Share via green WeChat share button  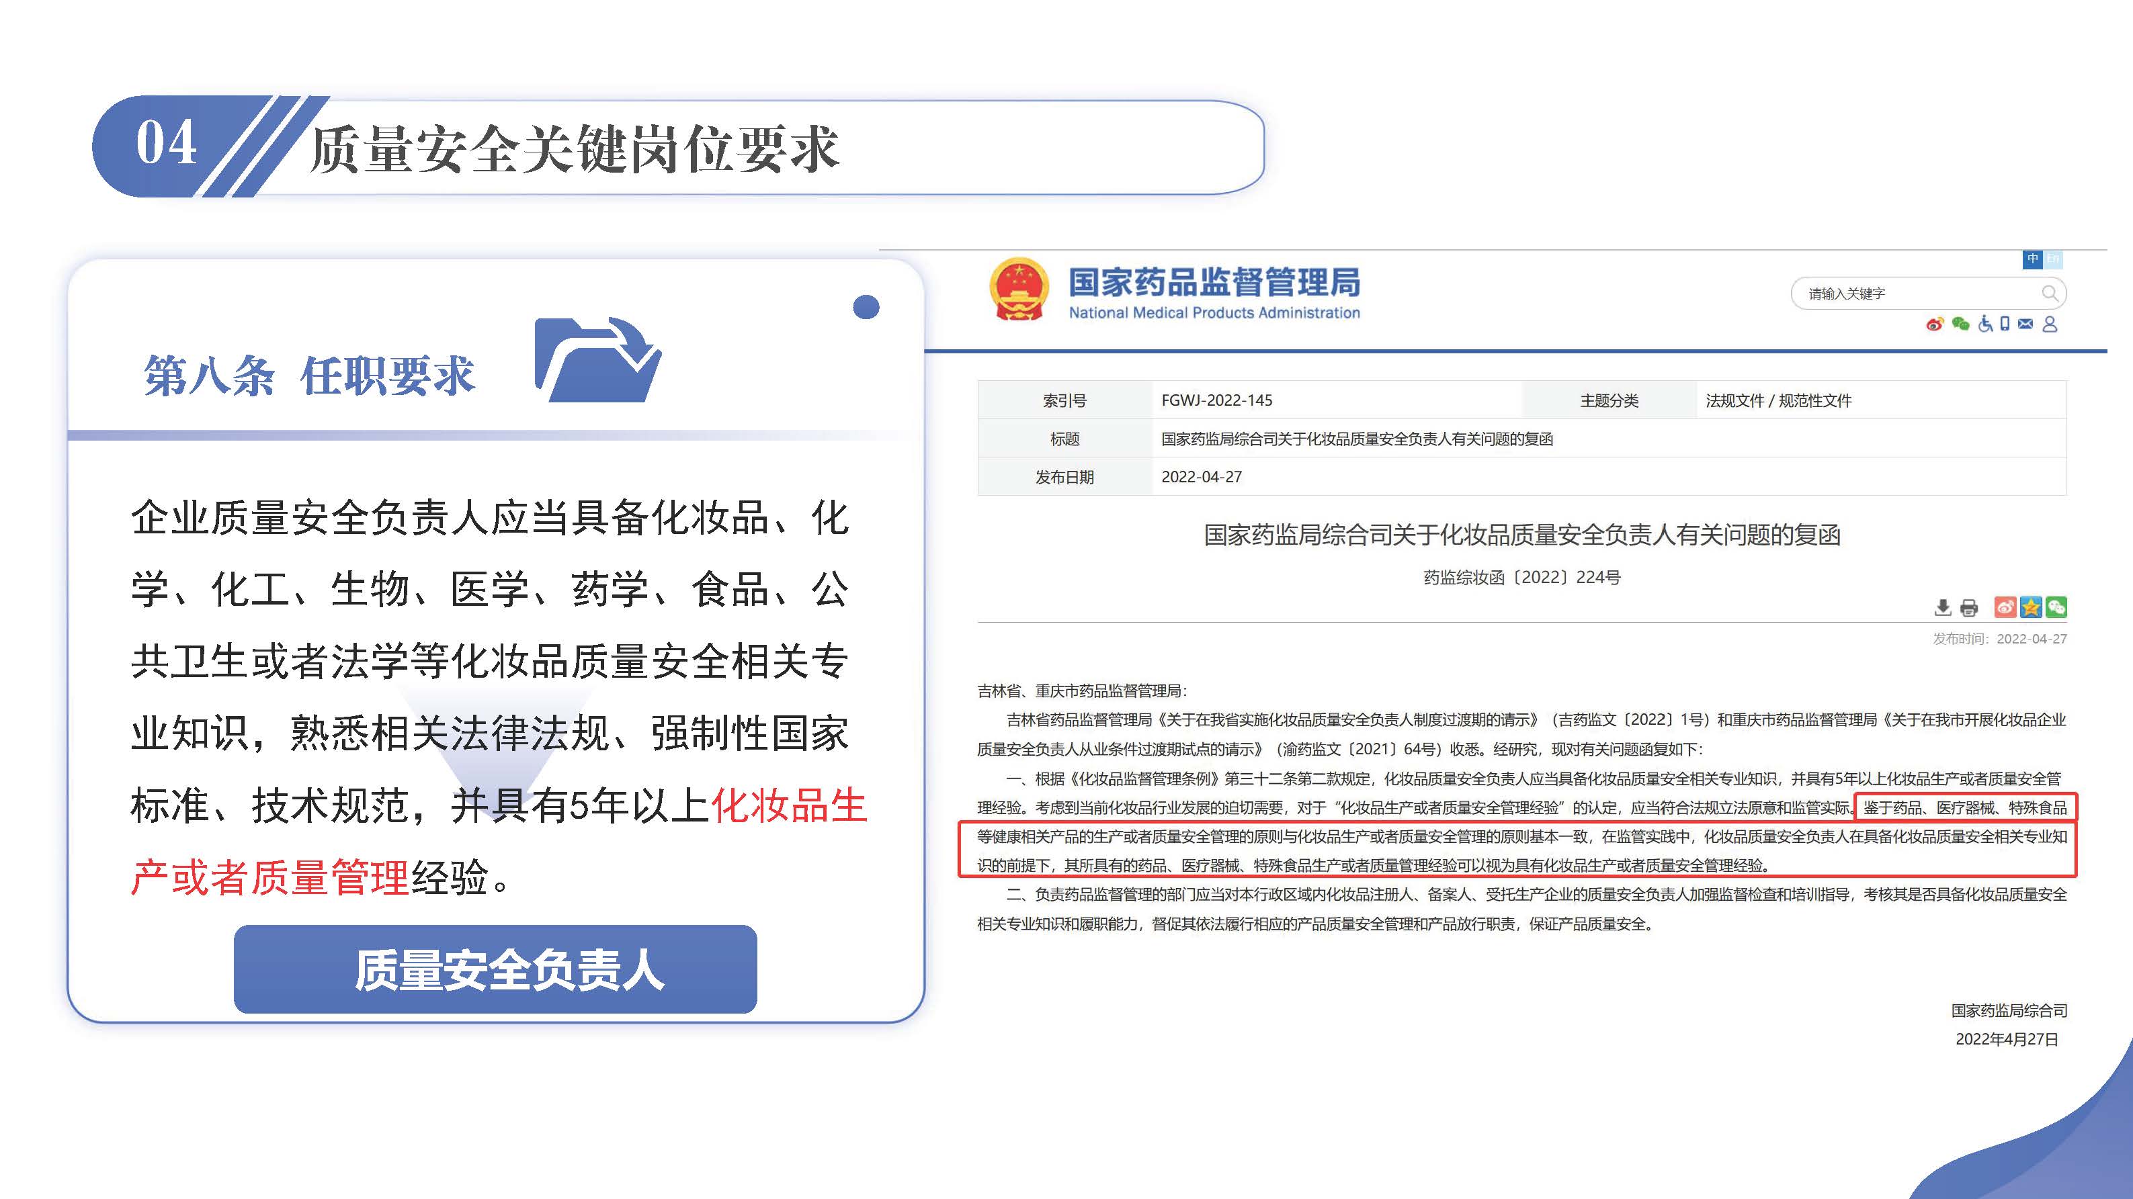point(2056,607)
